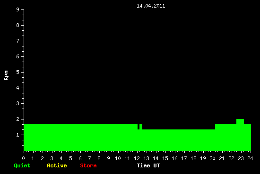The width and height of the screenshot is (260, 174).
Task: Click hour 23 on the time axis
Action: click(x=241, y=158)
